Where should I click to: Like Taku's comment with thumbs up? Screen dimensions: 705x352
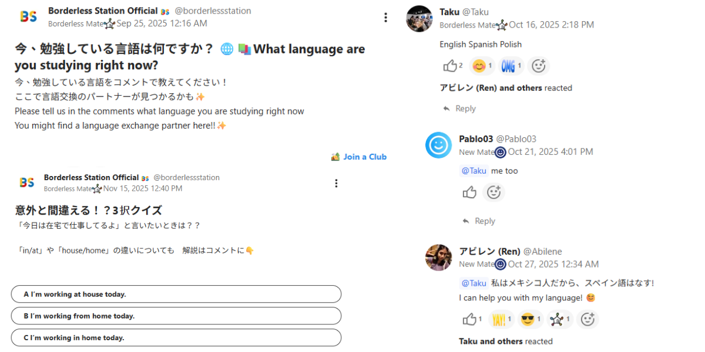[451, 66]
